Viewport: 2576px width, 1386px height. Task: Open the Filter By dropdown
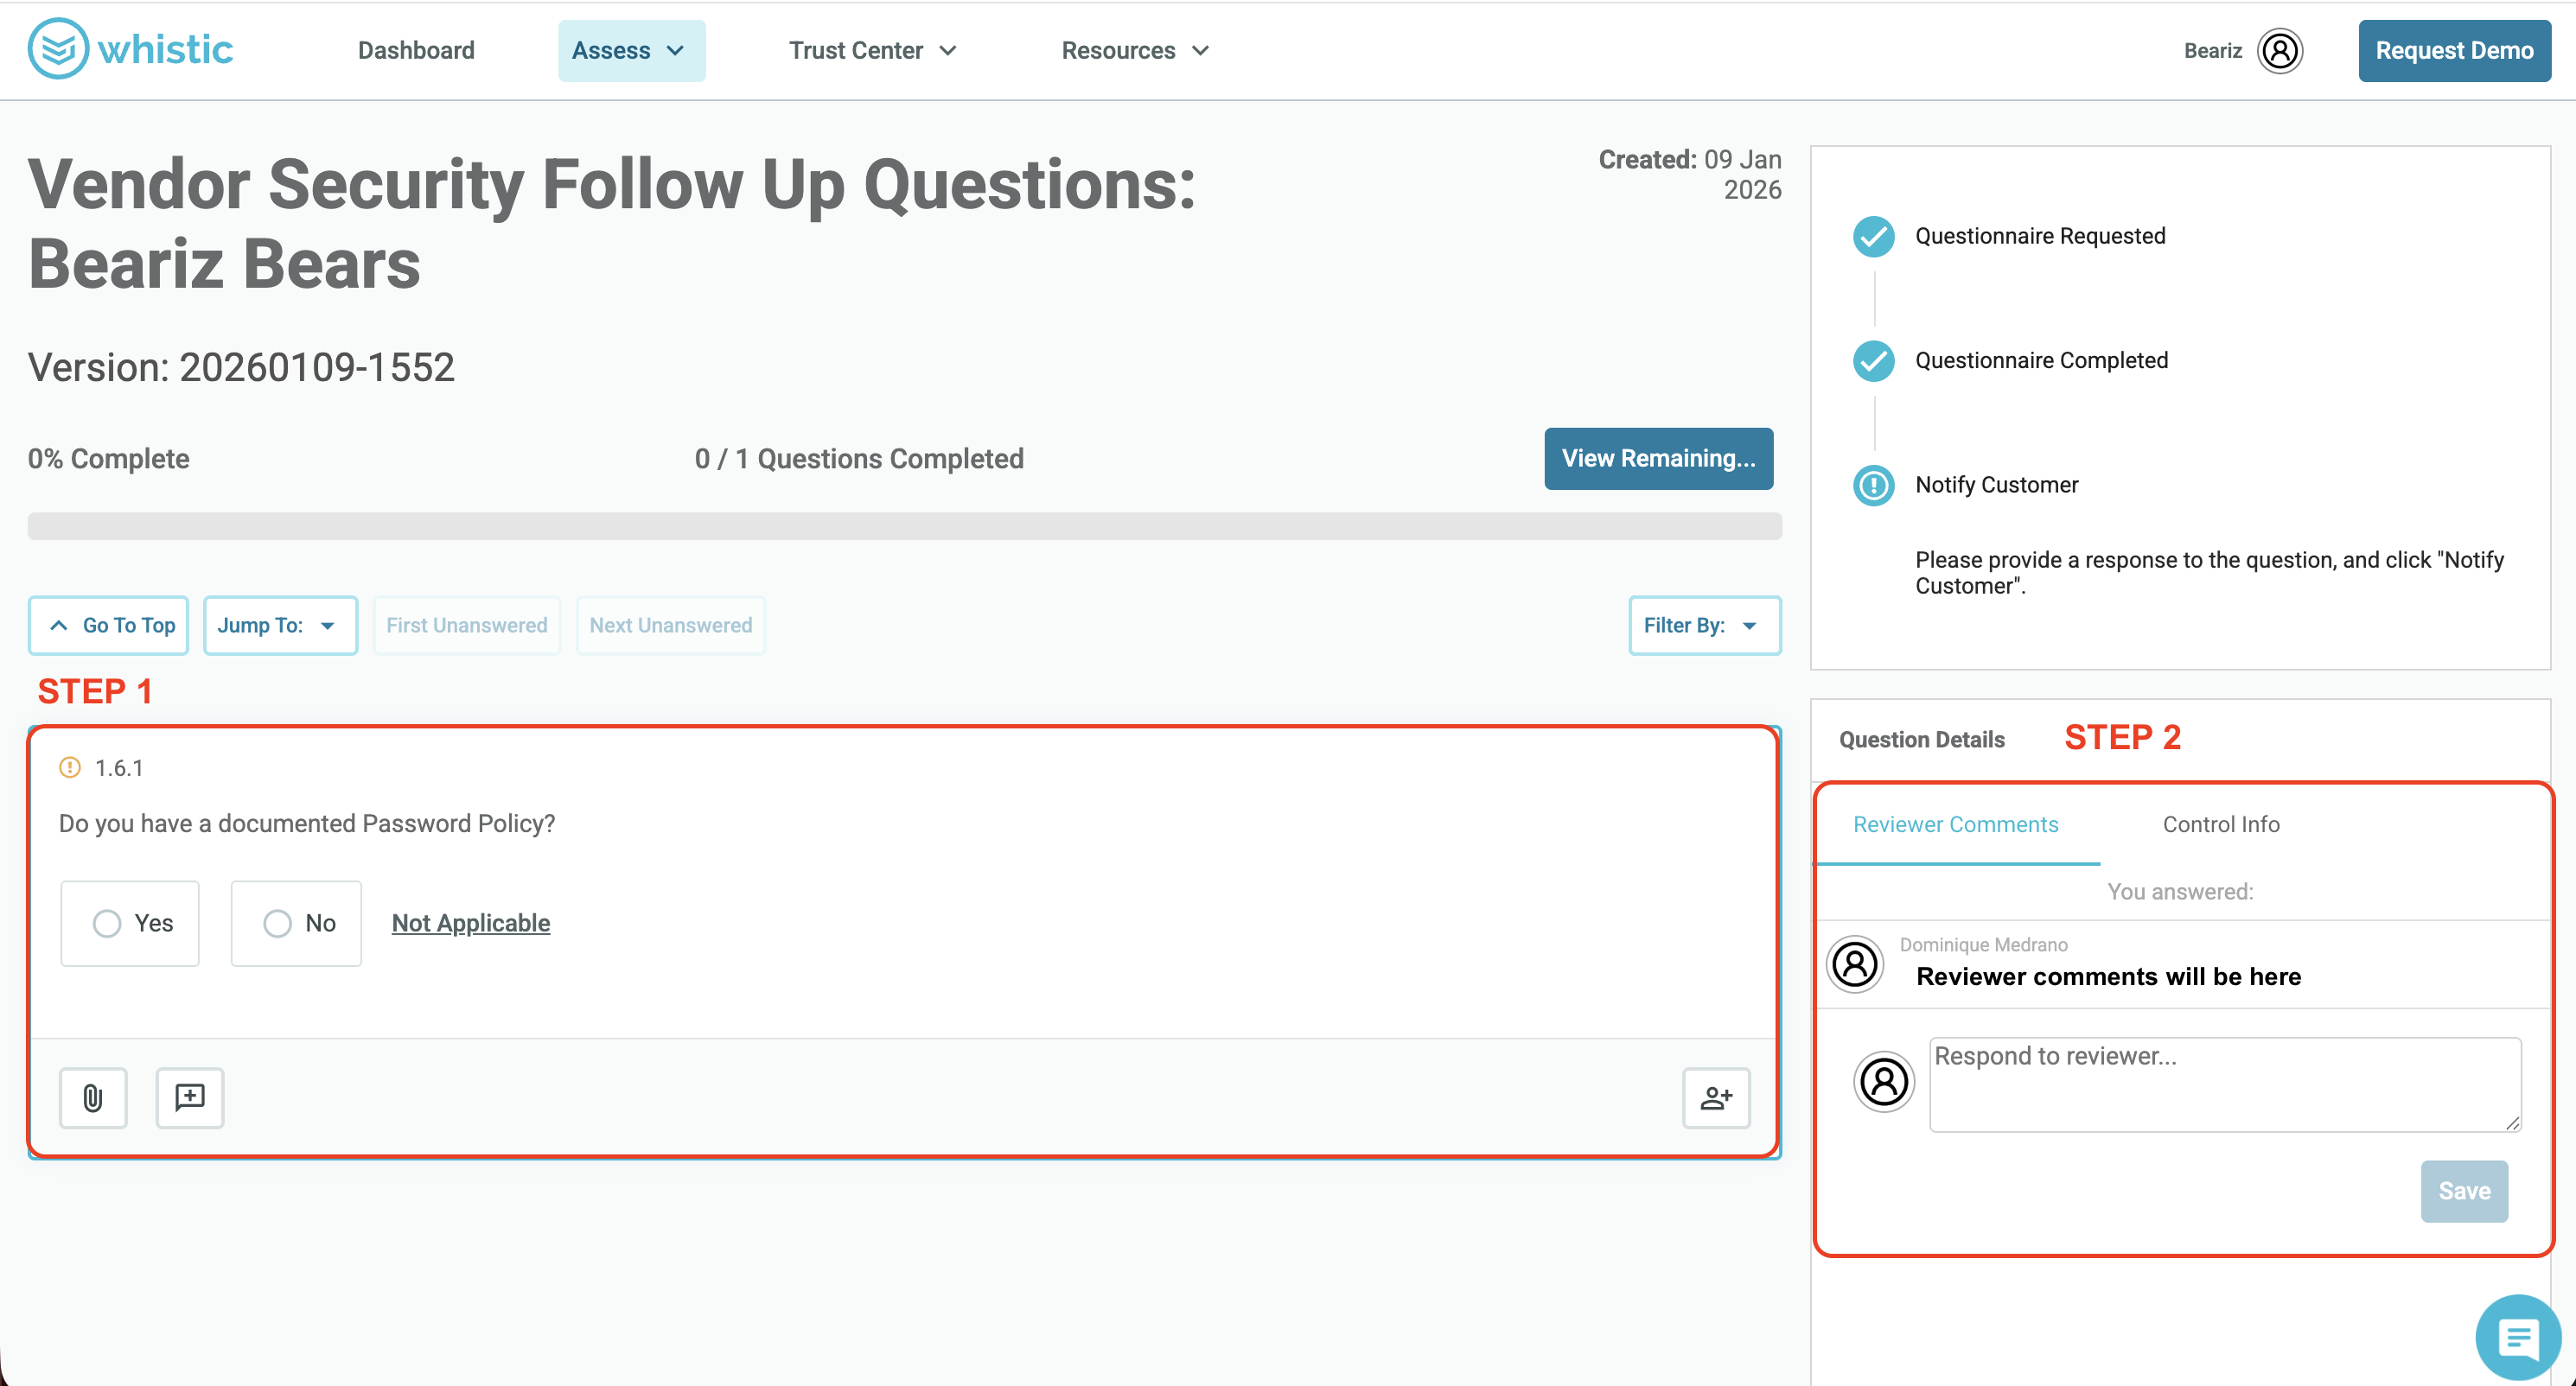1704,626
